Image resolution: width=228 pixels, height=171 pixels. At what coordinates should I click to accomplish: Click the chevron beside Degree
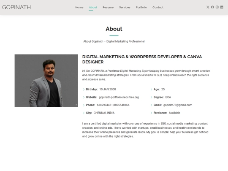point(152,97)
